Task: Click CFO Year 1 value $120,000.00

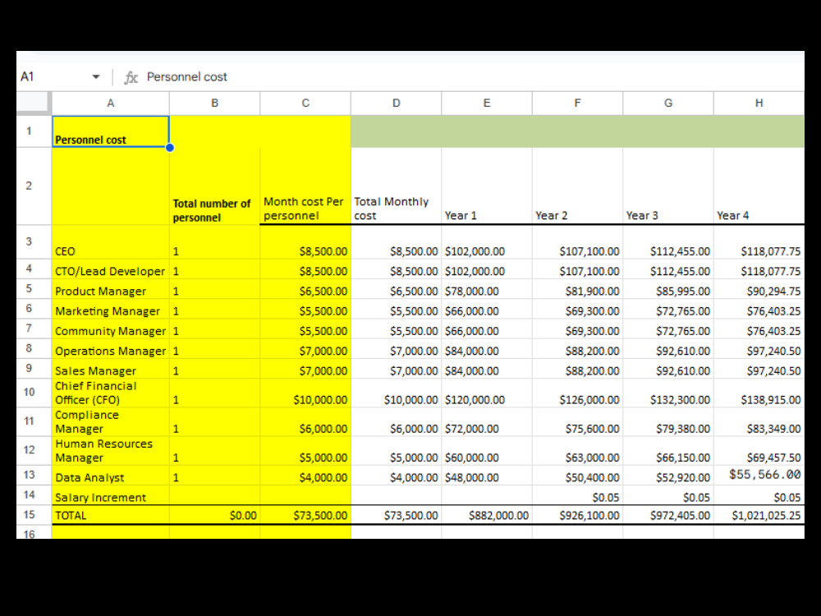Action: (487, 393)
